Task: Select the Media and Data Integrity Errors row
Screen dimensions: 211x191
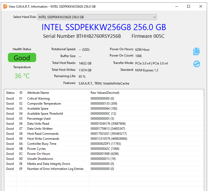Action: point(49,164)
